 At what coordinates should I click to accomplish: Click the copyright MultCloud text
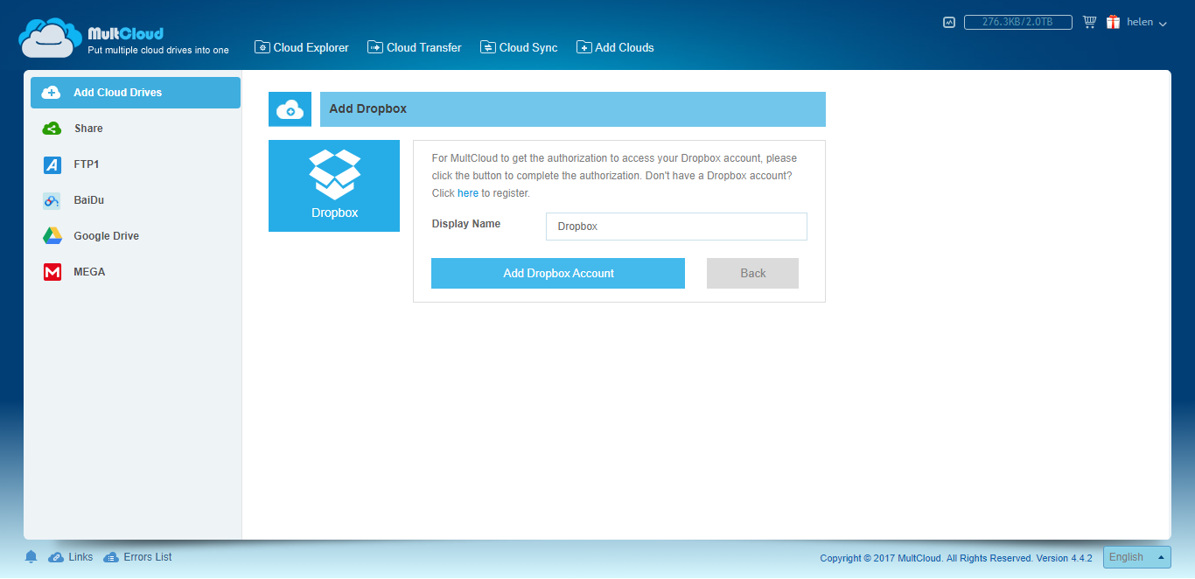coord(956,558)
